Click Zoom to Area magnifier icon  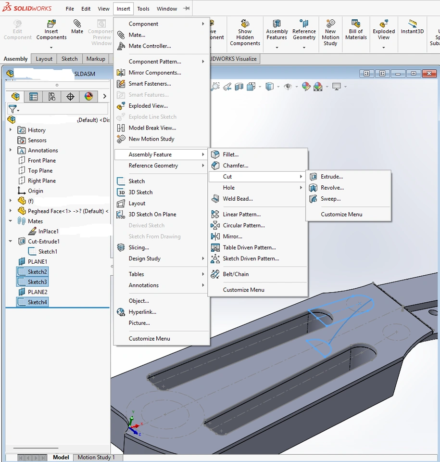tap(215, 87)
